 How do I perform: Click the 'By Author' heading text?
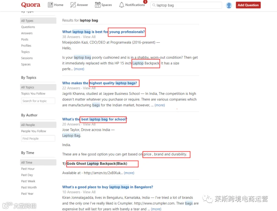click(x=29, y=115)
